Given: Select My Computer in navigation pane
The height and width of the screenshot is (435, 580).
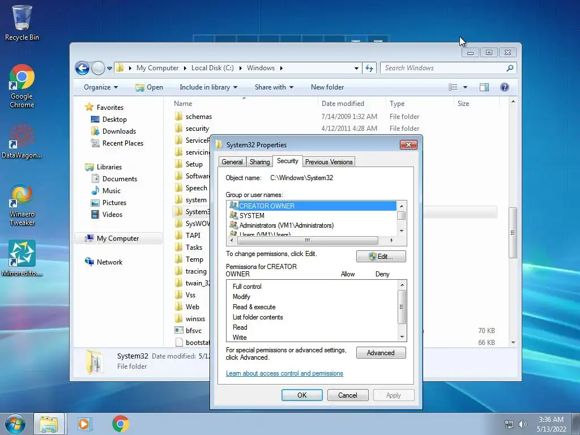Looking at the screenshot, I should pos(118,238).
